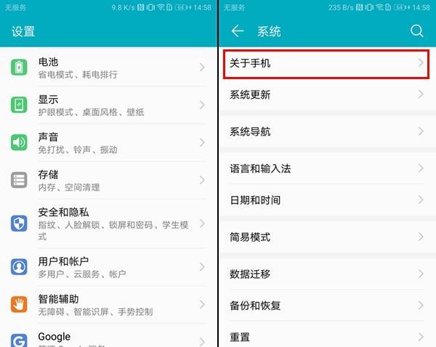Tap the orange Smart Assistance hand icon
The height and width of the screenshot is (347, 436).
(19, 304)
